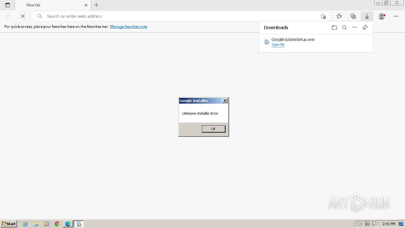Open the tab actions menu icon

click(8, 5)
